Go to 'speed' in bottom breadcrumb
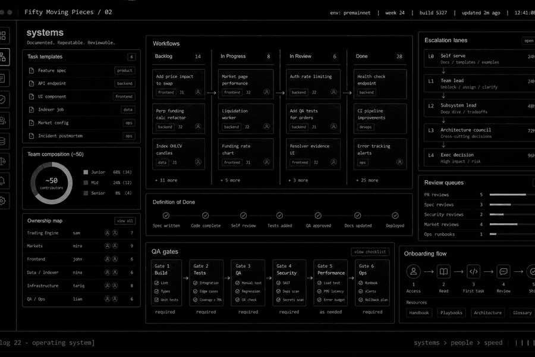The image size is (535, 357). (493, 343)
